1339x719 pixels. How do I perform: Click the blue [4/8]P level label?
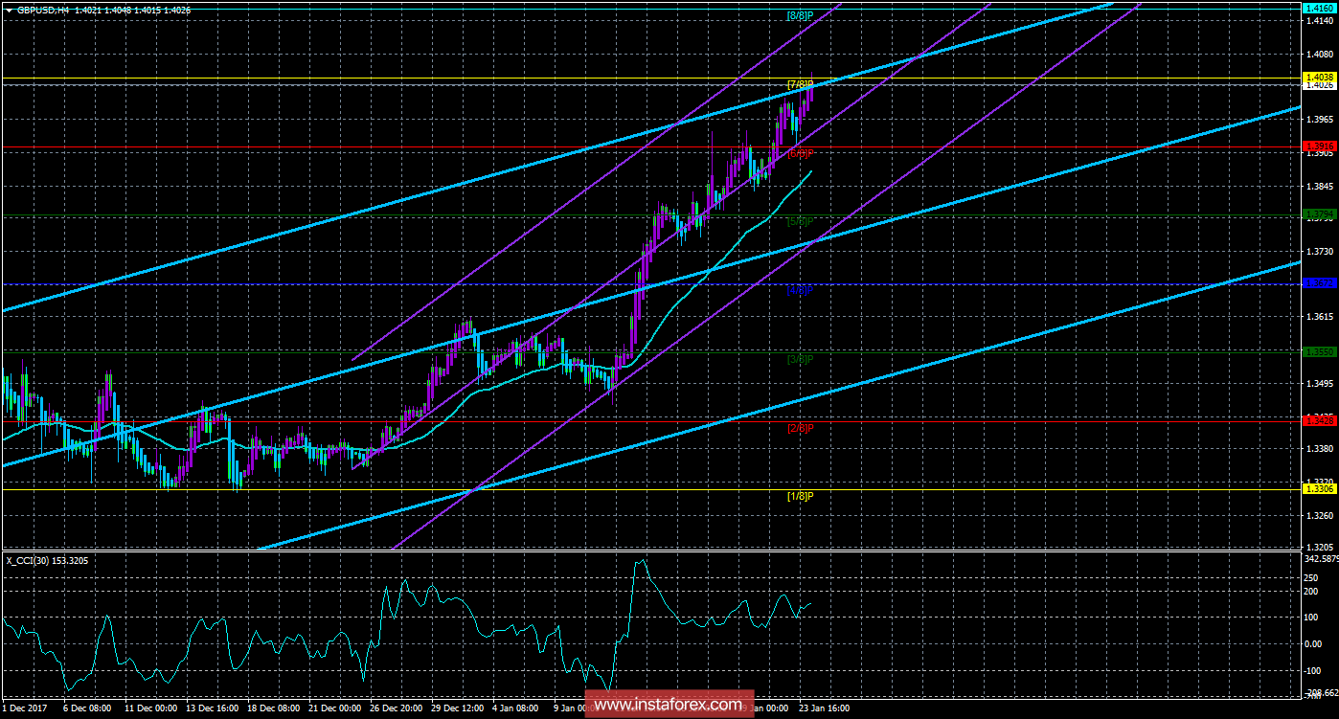(800, 290)
